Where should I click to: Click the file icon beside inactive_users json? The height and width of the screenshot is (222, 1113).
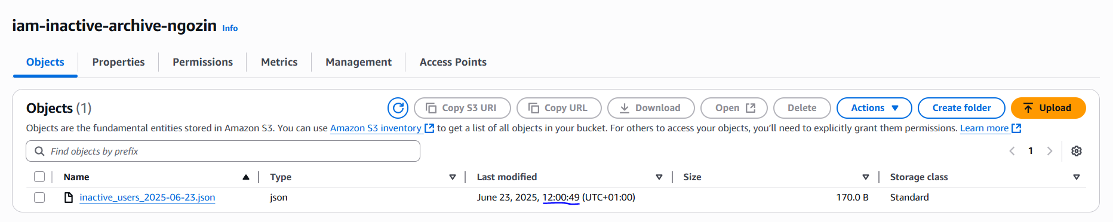pyautogui.click(x=69, y=198)
